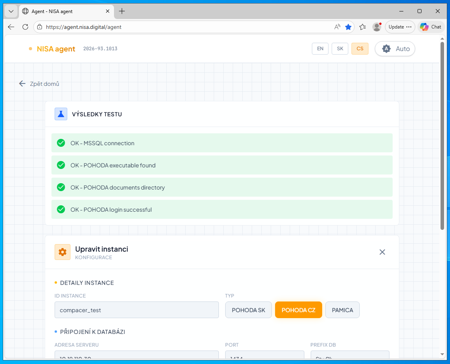Click the orange gear configuration icon
450x364 pixels.
coord(63,252)
